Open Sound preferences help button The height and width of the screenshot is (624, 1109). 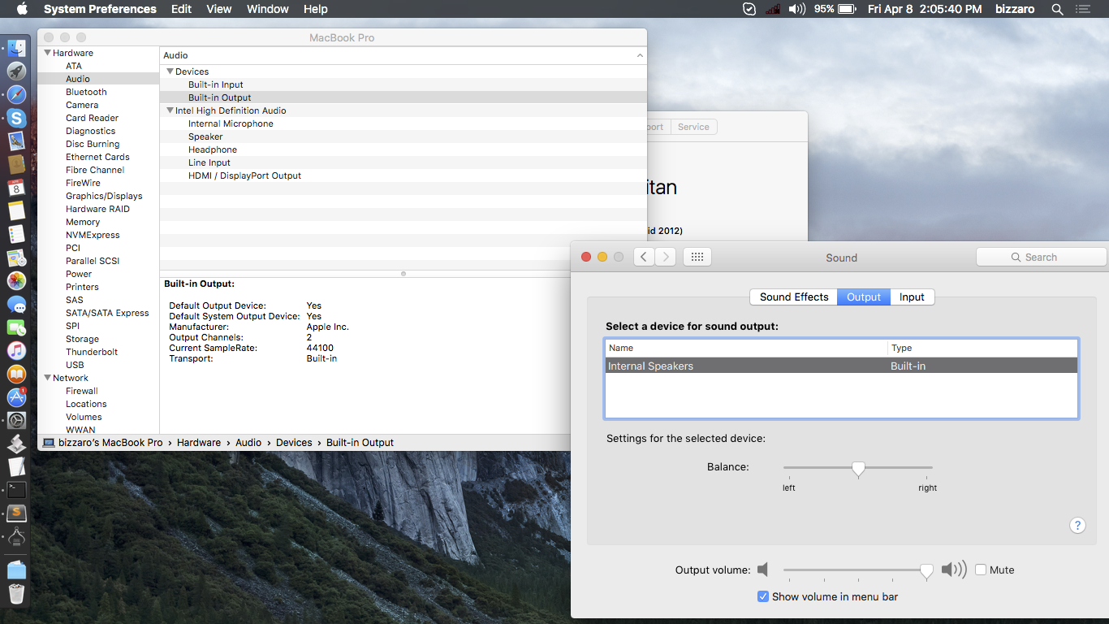[x=1077, y=526]
